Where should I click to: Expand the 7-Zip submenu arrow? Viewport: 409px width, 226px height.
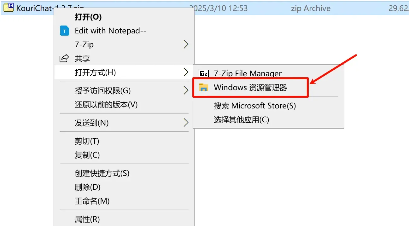[x=186, y=45]
